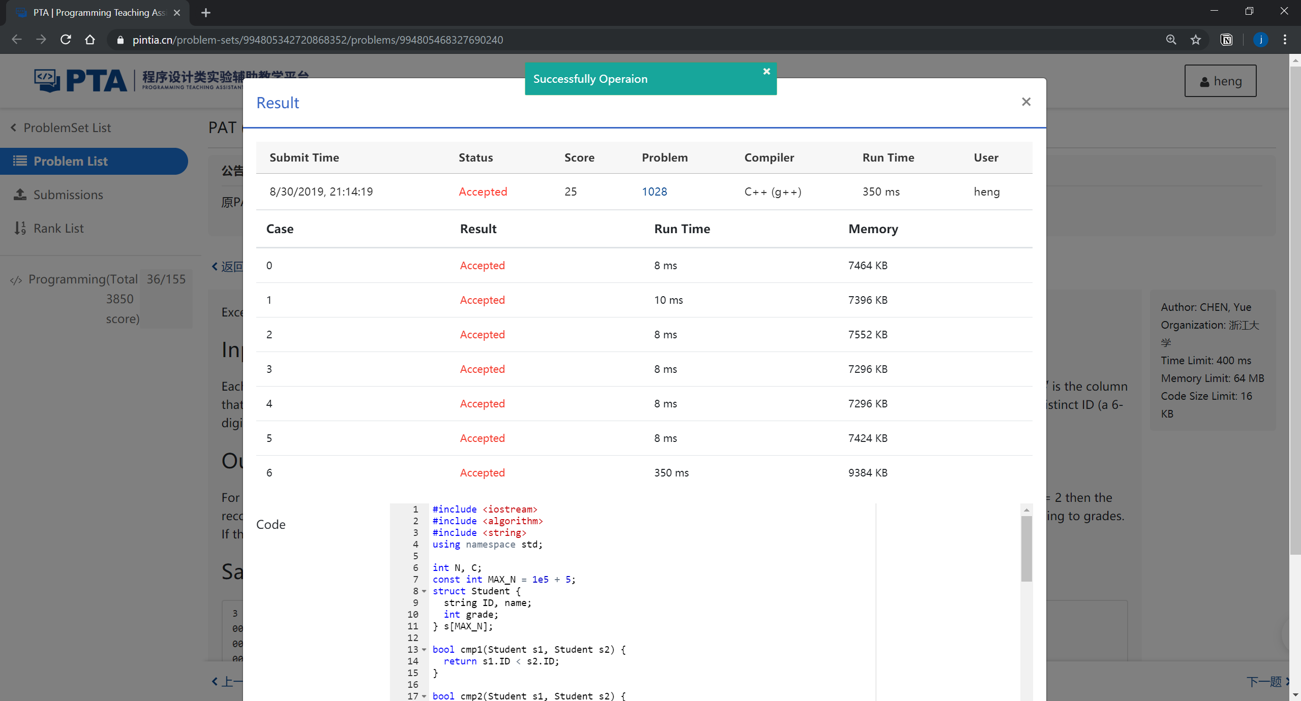The width and height of the screenshot is (1301, 701).
Task: Open the browser zoom control
Action: (1171, 40)
